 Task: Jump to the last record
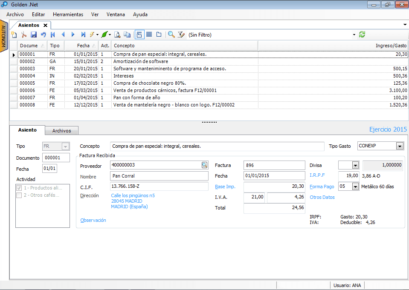(x=83, y=34)
